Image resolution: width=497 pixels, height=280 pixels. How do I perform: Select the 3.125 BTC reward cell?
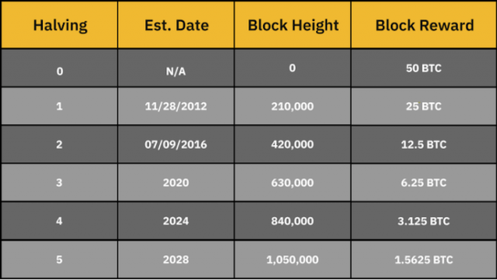[x=424, y=221]
